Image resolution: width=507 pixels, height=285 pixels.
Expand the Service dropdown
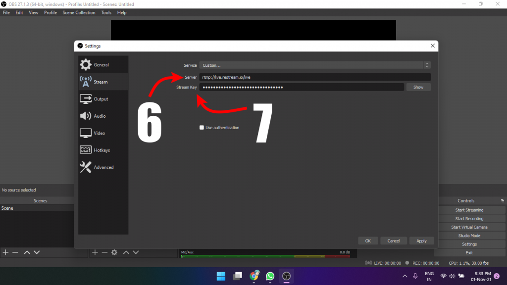pyautogui.click(x=315, y=65)
